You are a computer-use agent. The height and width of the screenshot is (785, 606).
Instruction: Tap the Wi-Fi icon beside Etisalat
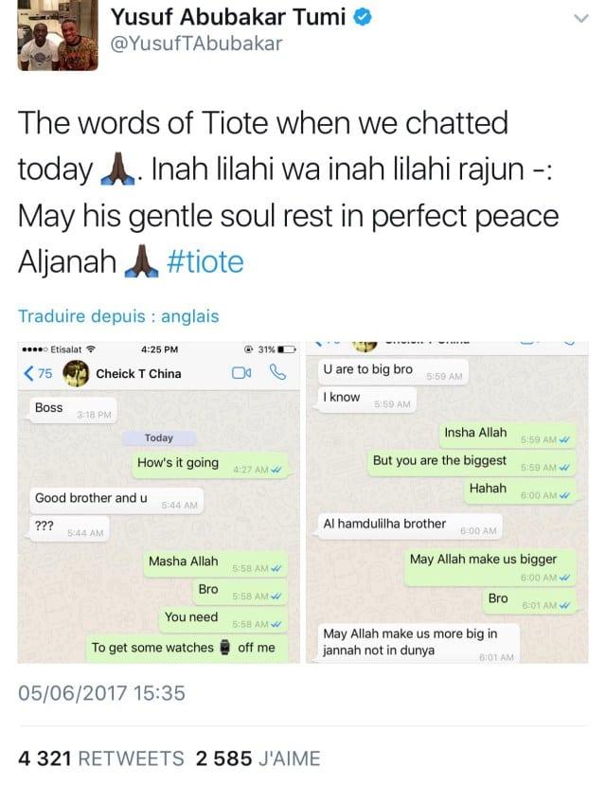point(91,349)
